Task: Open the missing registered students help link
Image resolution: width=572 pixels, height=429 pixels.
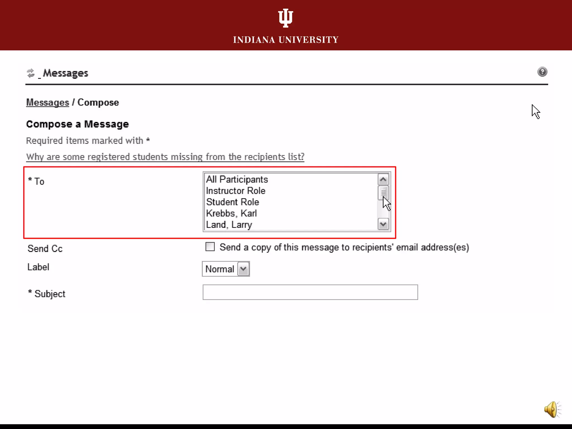Action: coord(165,157)
